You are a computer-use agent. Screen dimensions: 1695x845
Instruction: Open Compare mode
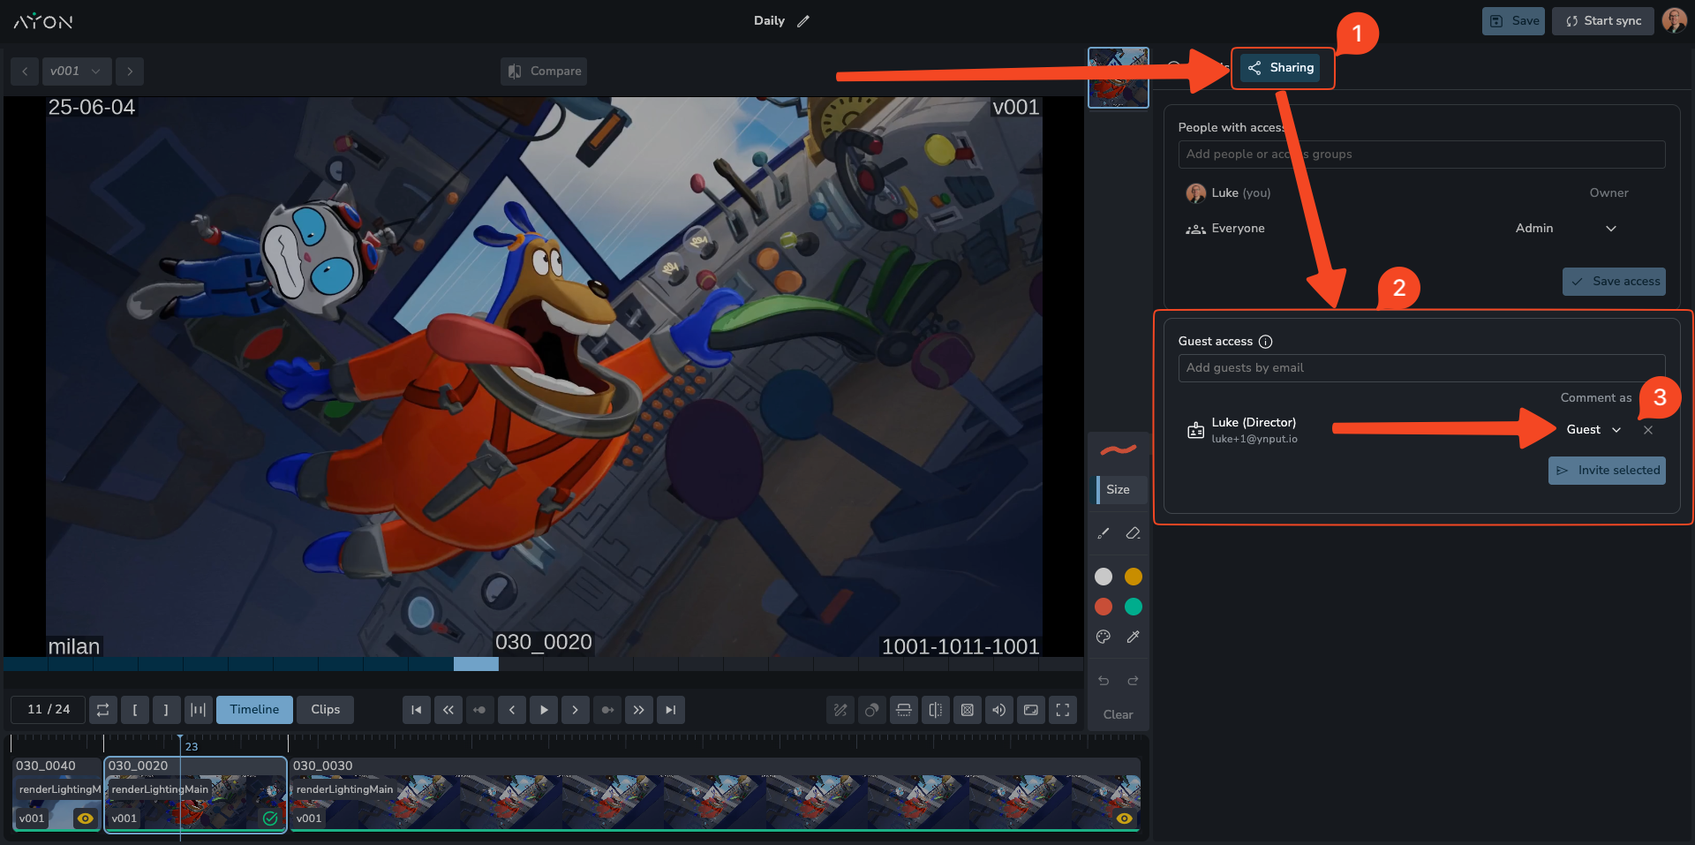click(x=544, y=72)
